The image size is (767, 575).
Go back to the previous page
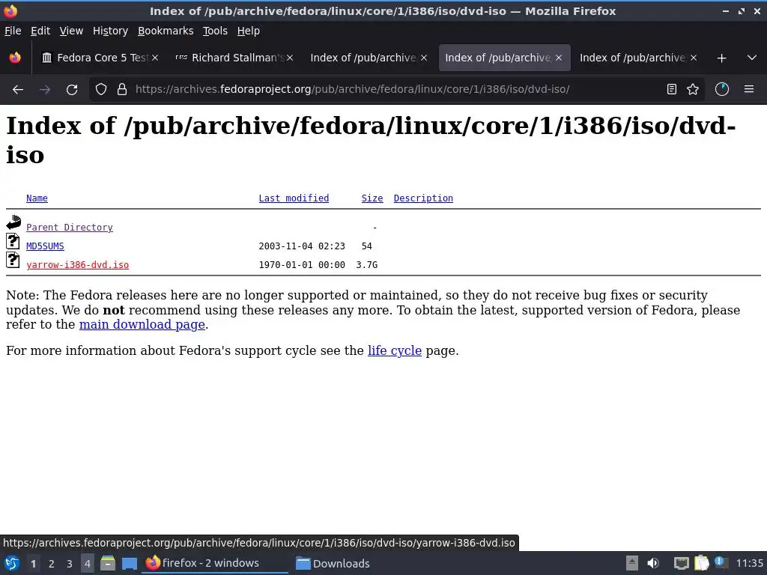18,90
